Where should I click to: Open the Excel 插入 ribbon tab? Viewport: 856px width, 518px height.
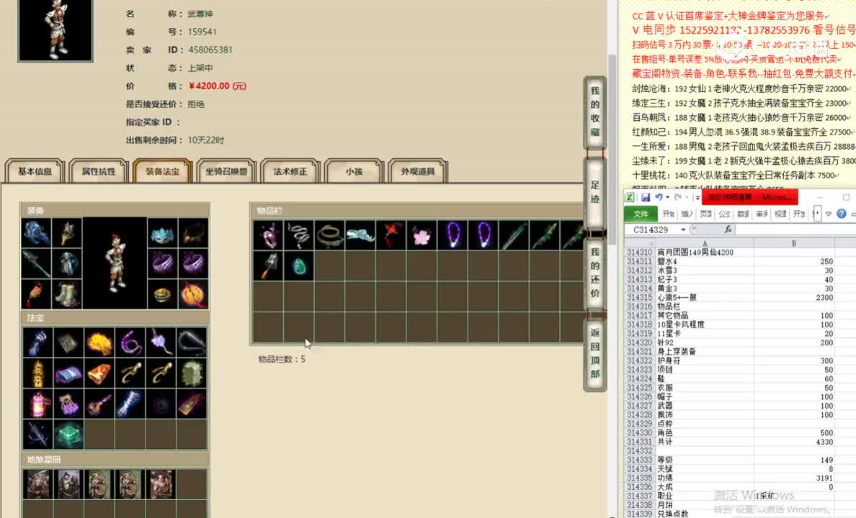click(687, 214)
